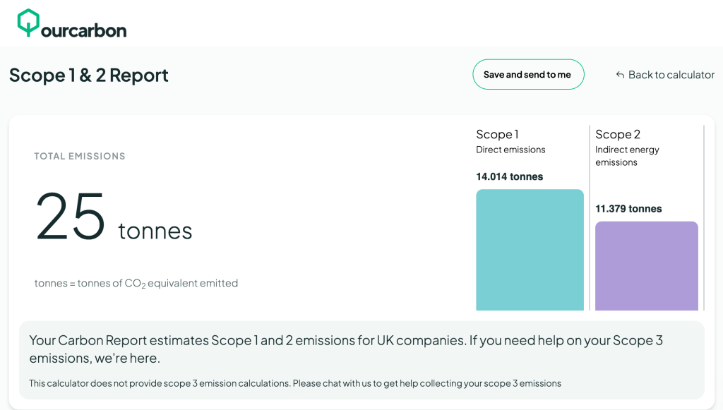The image size is (723, 410).
Task: Select the Scope 1 column heading
Action: (497, 134)
